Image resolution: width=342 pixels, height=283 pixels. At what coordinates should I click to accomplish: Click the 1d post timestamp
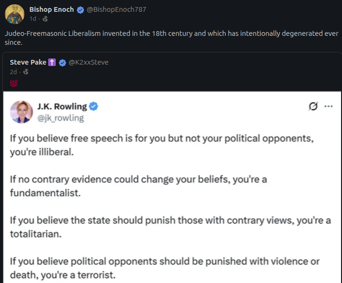(x=33, y=19)
